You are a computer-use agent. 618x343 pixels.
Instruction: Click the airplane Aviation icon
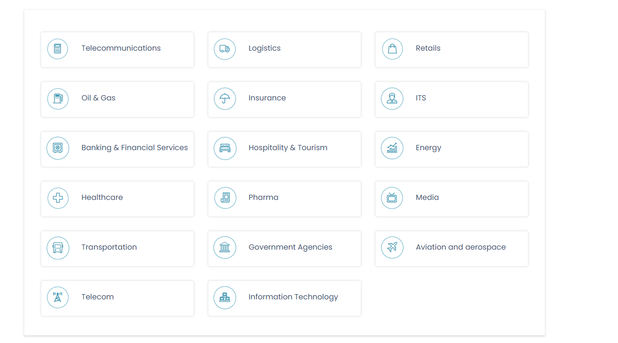click(x=392, y=248)
